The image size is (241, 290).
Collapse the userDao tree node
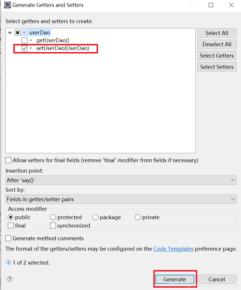[10, 32]
